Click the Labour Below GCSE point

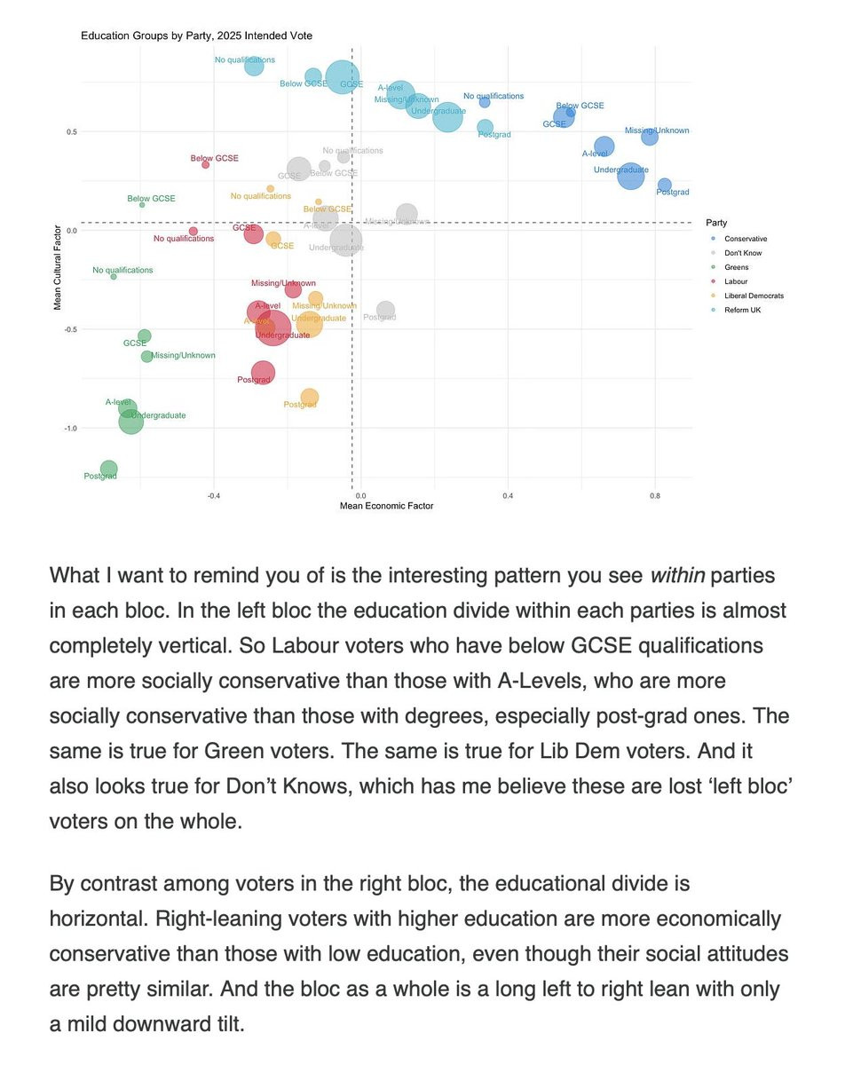pos(205,164)
